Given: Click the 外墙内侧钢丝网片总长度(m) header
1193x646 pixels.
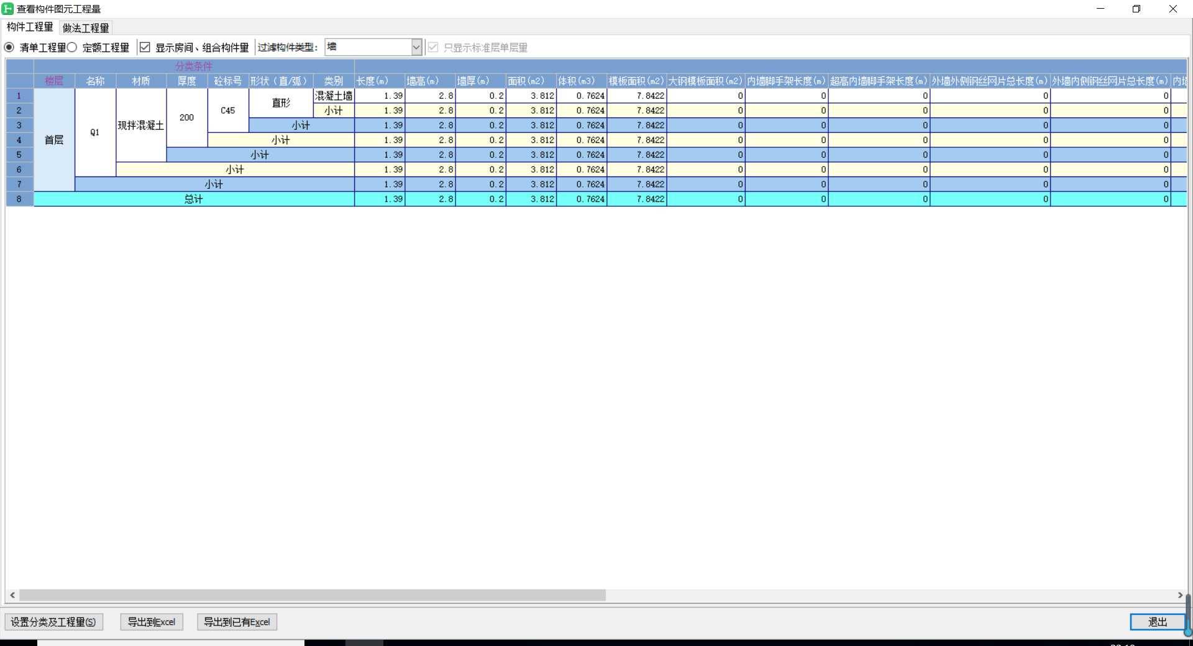Looking at the screenshot, I should (1110, 81).
